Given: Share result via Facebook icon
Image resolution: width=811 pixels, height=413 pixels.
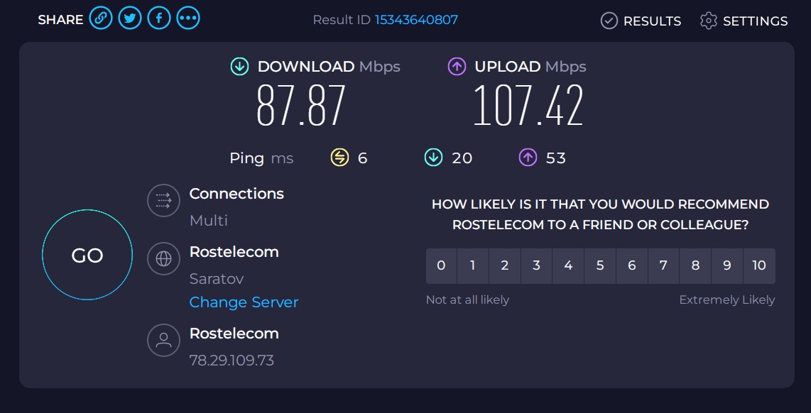Looking at the screenshot, I should tap(159, 18).
